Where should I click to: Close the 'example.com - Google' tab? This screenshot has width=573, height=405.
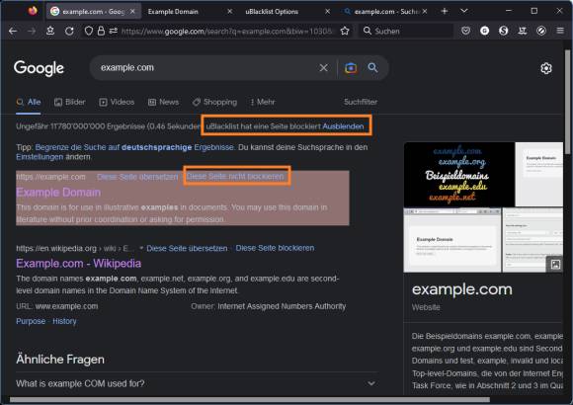132,11
